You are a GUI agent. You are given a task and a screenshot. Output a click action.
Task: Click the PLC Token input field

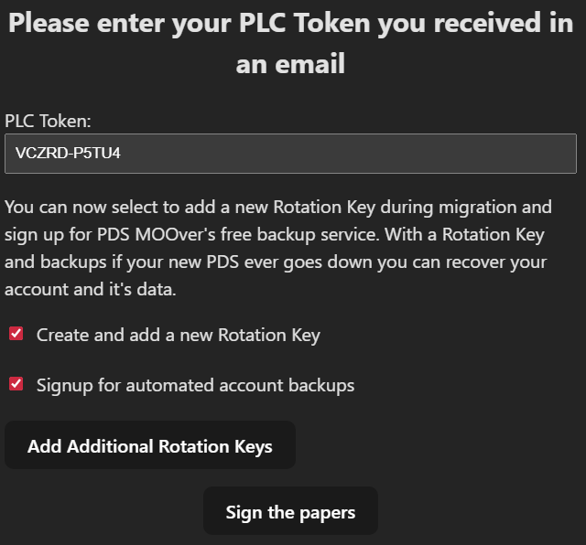click(290, 154)
